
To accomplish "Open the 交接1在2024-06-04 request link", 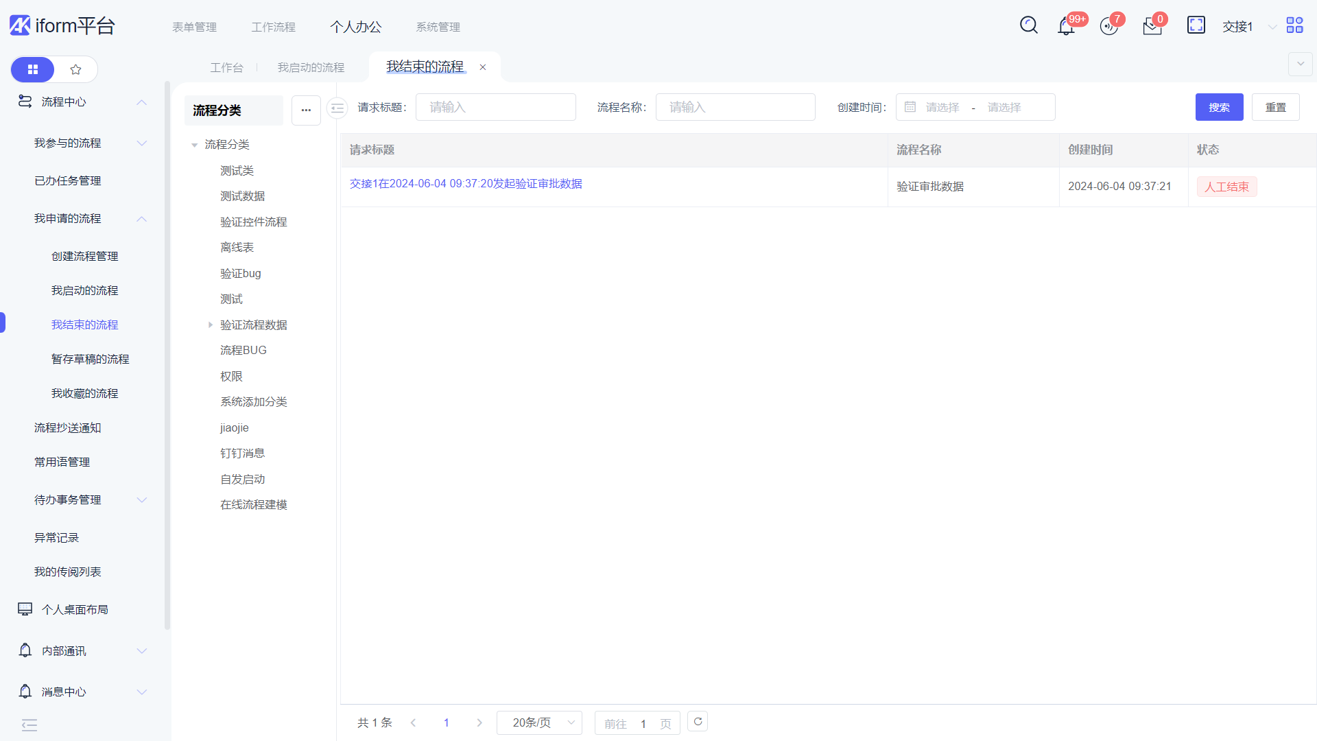I will coord(466,184).
